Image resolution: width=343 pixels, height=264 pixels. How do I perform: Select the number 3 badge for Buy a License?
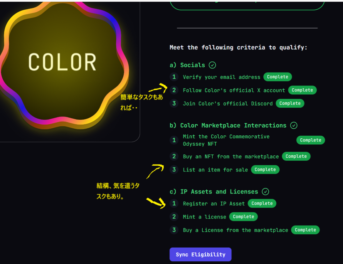174,230
